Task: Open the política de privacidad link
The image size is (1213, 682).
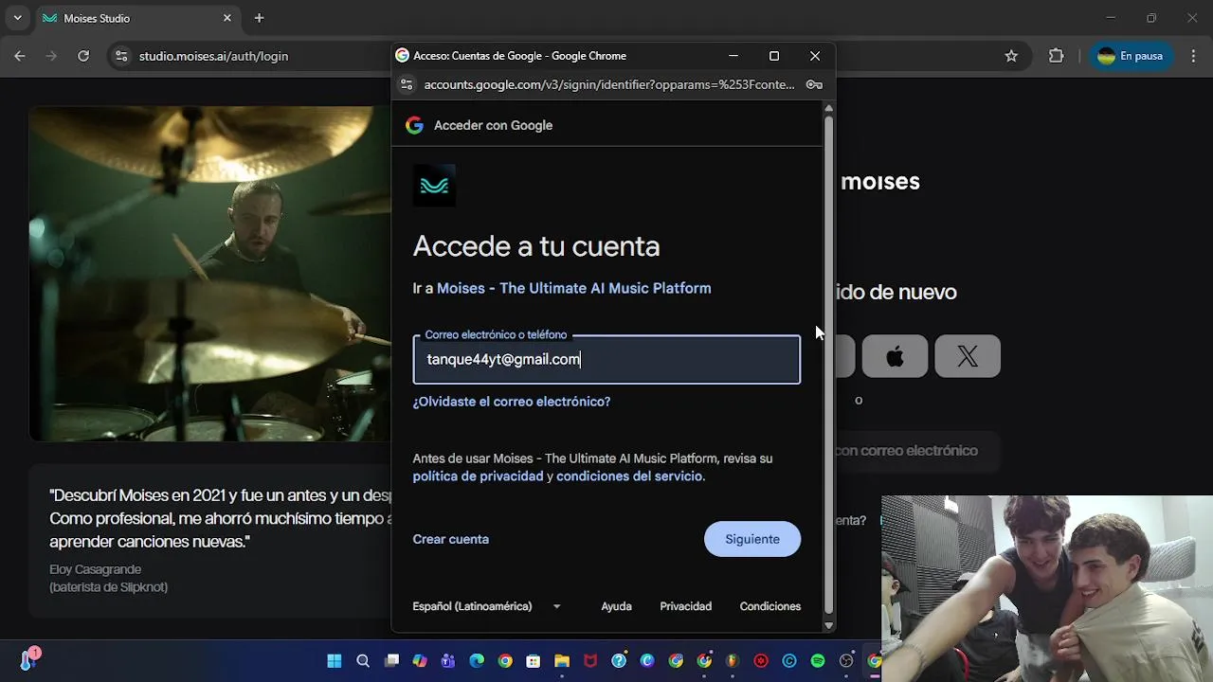Action: click(x=478, y=476)
